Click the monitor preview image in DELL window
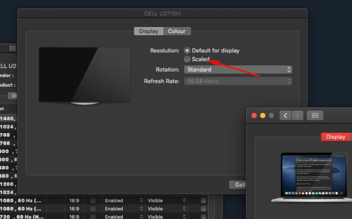This screenshot has width=352, height=219. pyautogui.click(x=85, y=76)
